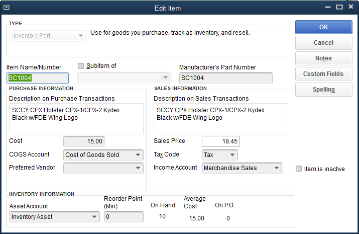Image resolution: width=359 pixels, height=234 pixels.
Task: Open the window system menu icon
Action: tap(7, 8)
